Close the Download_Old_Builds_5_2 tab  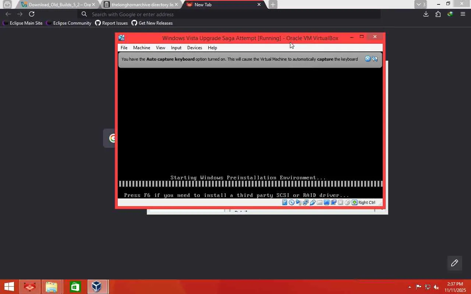[x=93, y=5]
